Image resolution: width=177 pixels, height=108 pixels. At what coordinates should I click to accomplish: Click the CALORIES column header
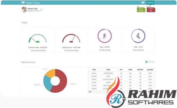click(150, 70)
